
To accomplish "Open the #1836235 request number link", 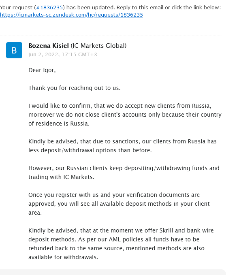I will tap(49, 8).
